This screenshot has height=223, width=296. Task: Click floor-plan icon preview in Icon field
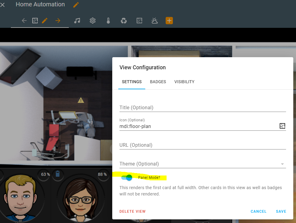pos(282,126)
